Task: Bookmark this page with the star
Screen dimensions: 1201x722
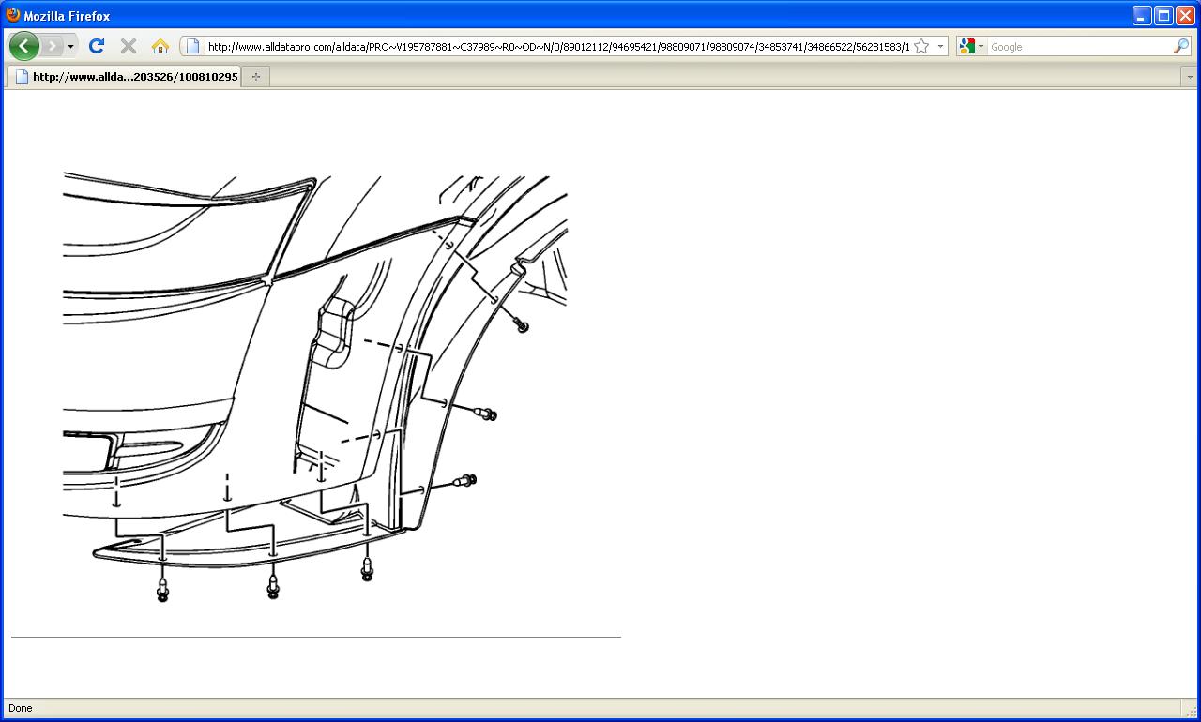Action: point(921,46)
